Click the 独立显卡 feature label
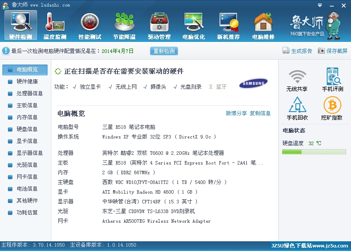 tap(90, 87)
